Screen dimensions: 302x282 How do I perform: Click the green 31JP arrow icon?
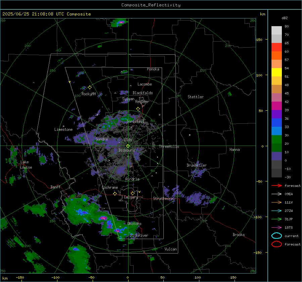click(x=276, y=219)
